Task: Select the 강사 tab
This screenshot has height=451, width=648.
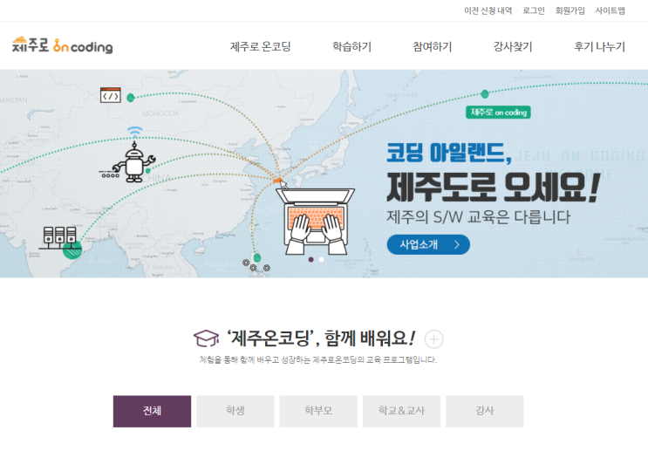Action: pos(485,411)
